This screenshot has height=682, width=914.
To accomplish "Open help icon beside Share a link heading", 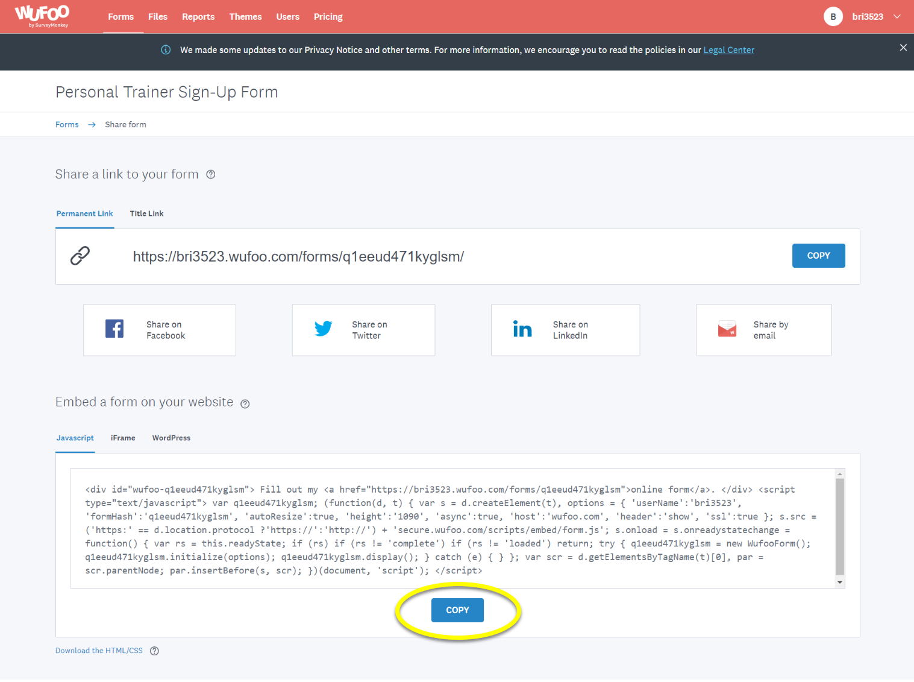I will pos(211,174).
